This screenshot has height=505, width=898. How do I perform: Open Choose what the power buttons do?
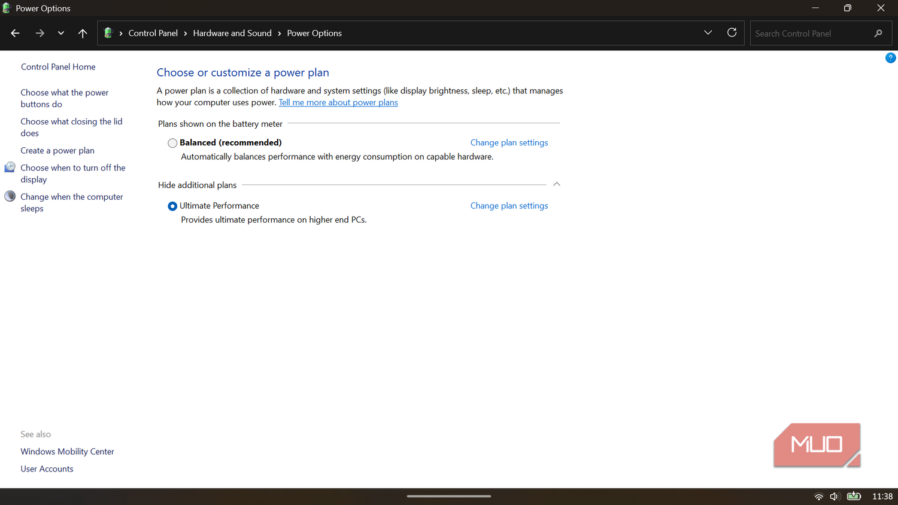pyautogui.click(x=65, y=98)
